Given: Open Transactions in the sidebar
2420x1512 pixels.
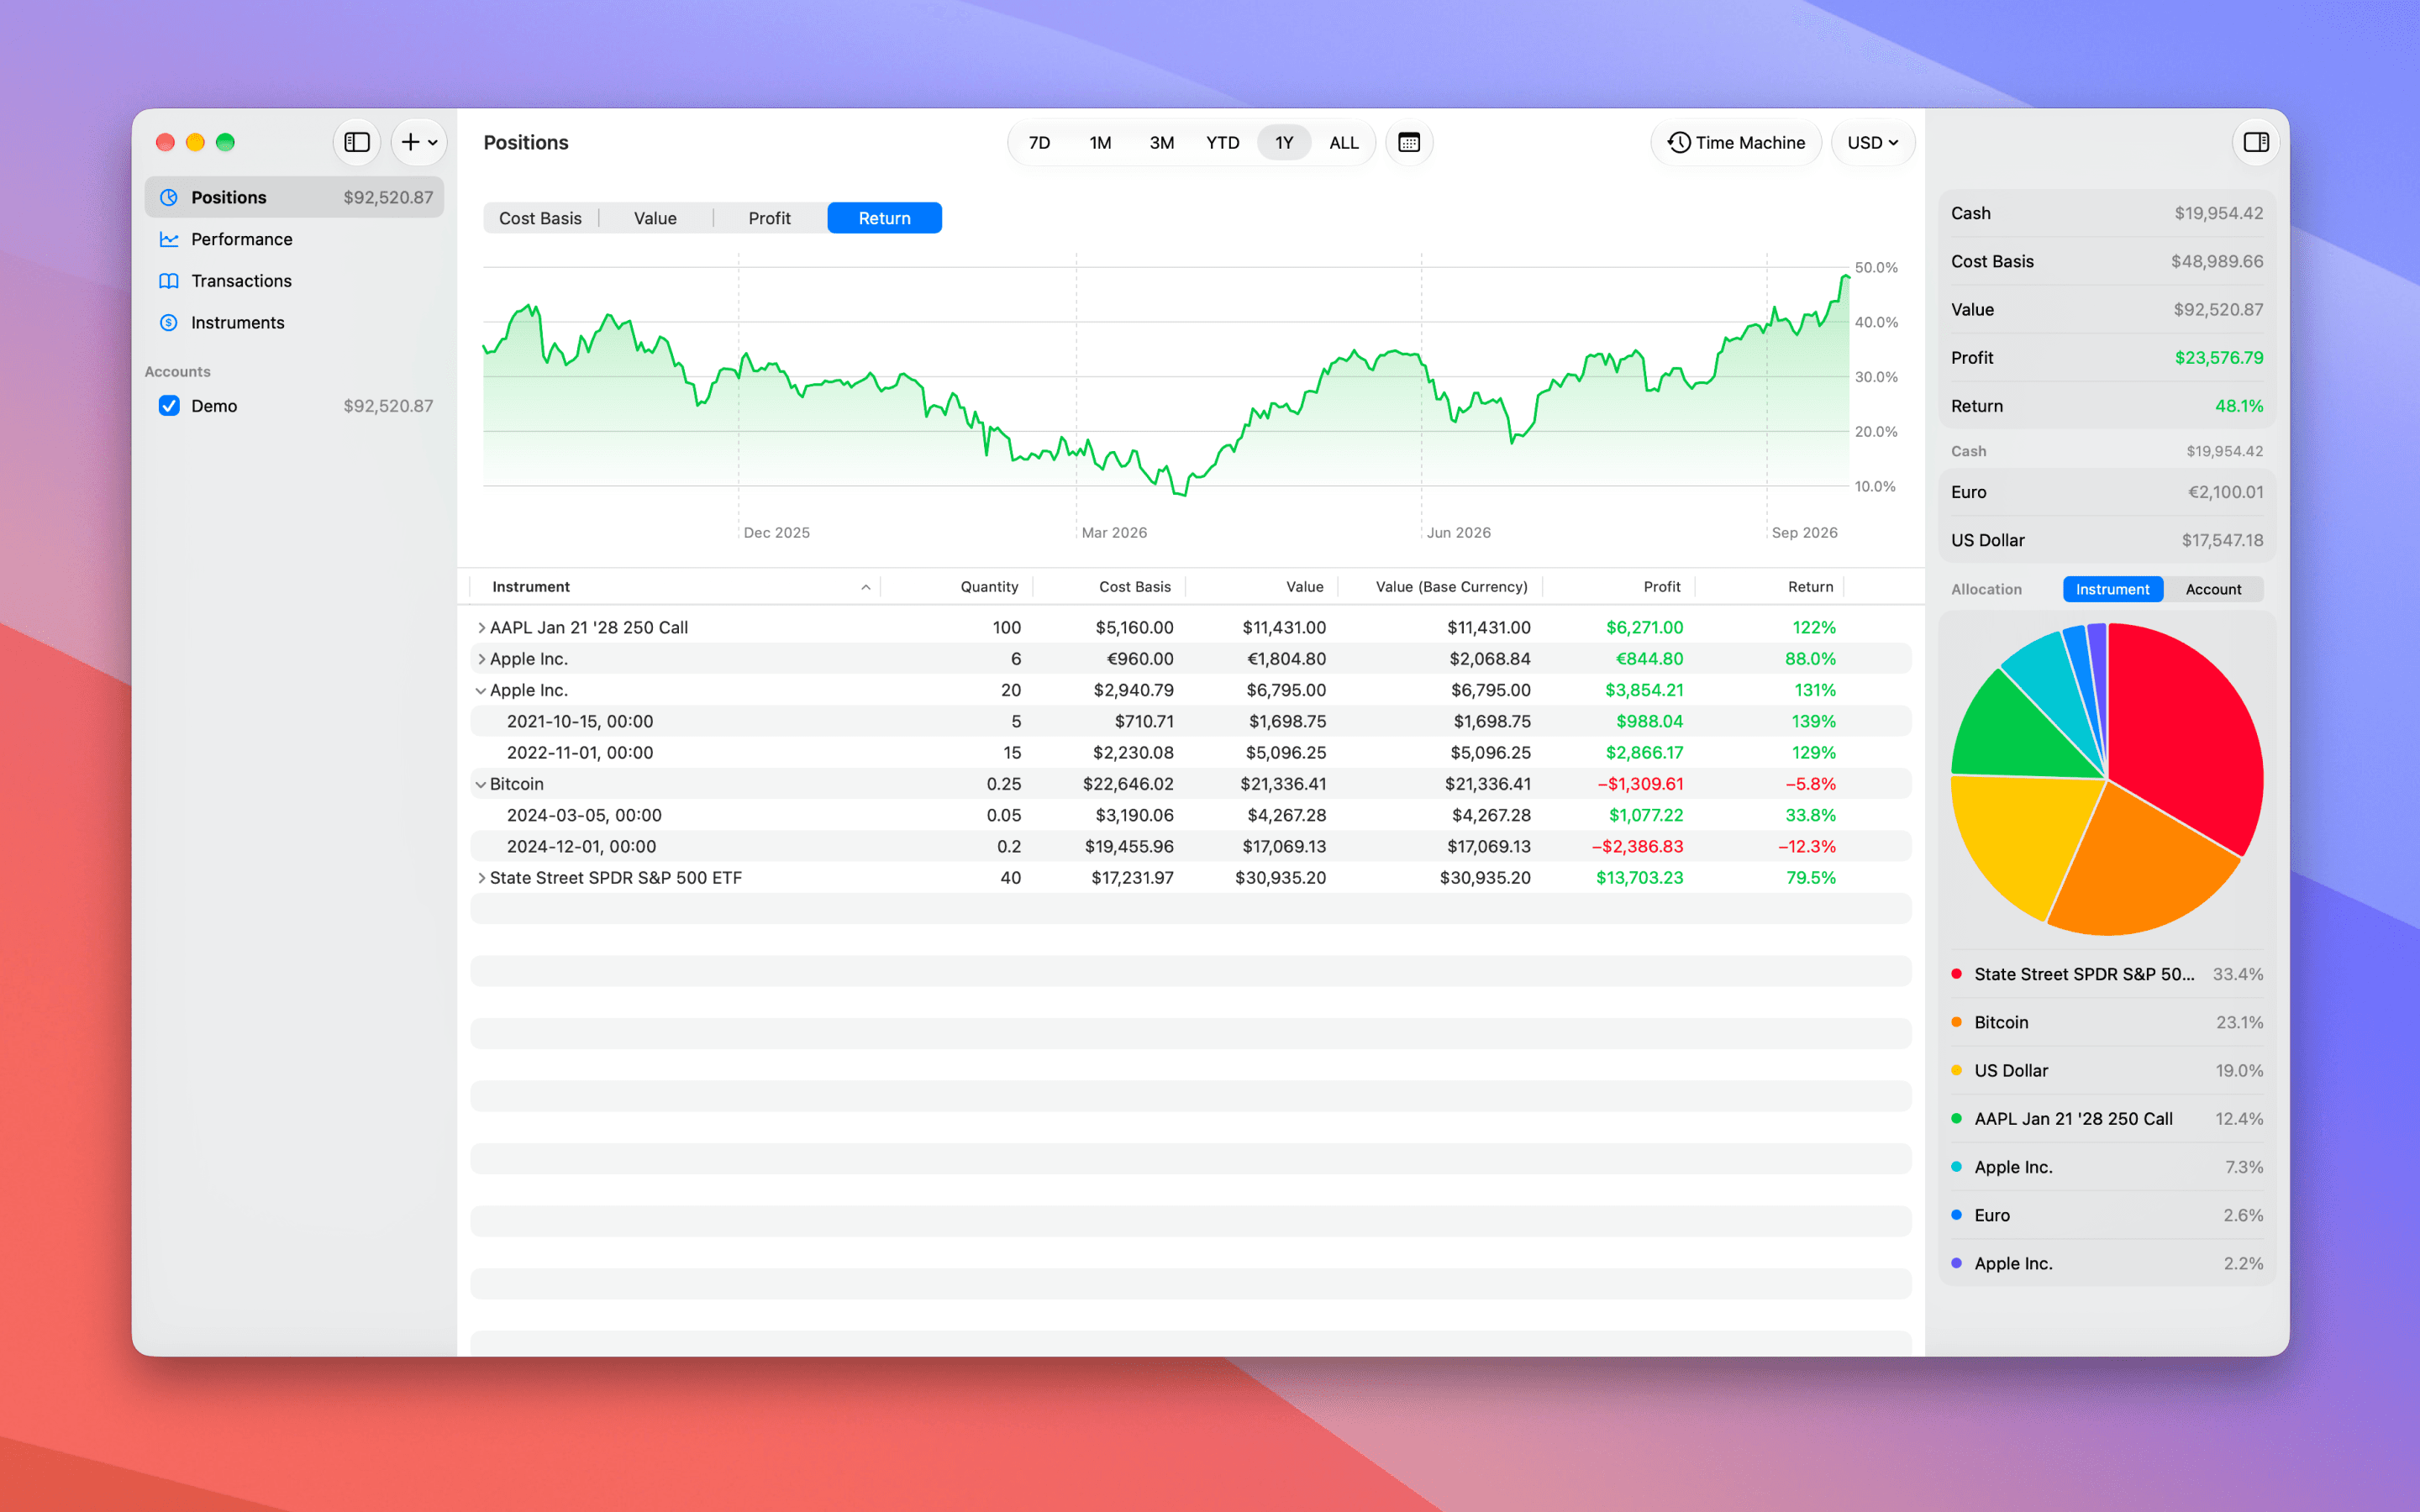Looking at the screenshot, I should [294, 281].
